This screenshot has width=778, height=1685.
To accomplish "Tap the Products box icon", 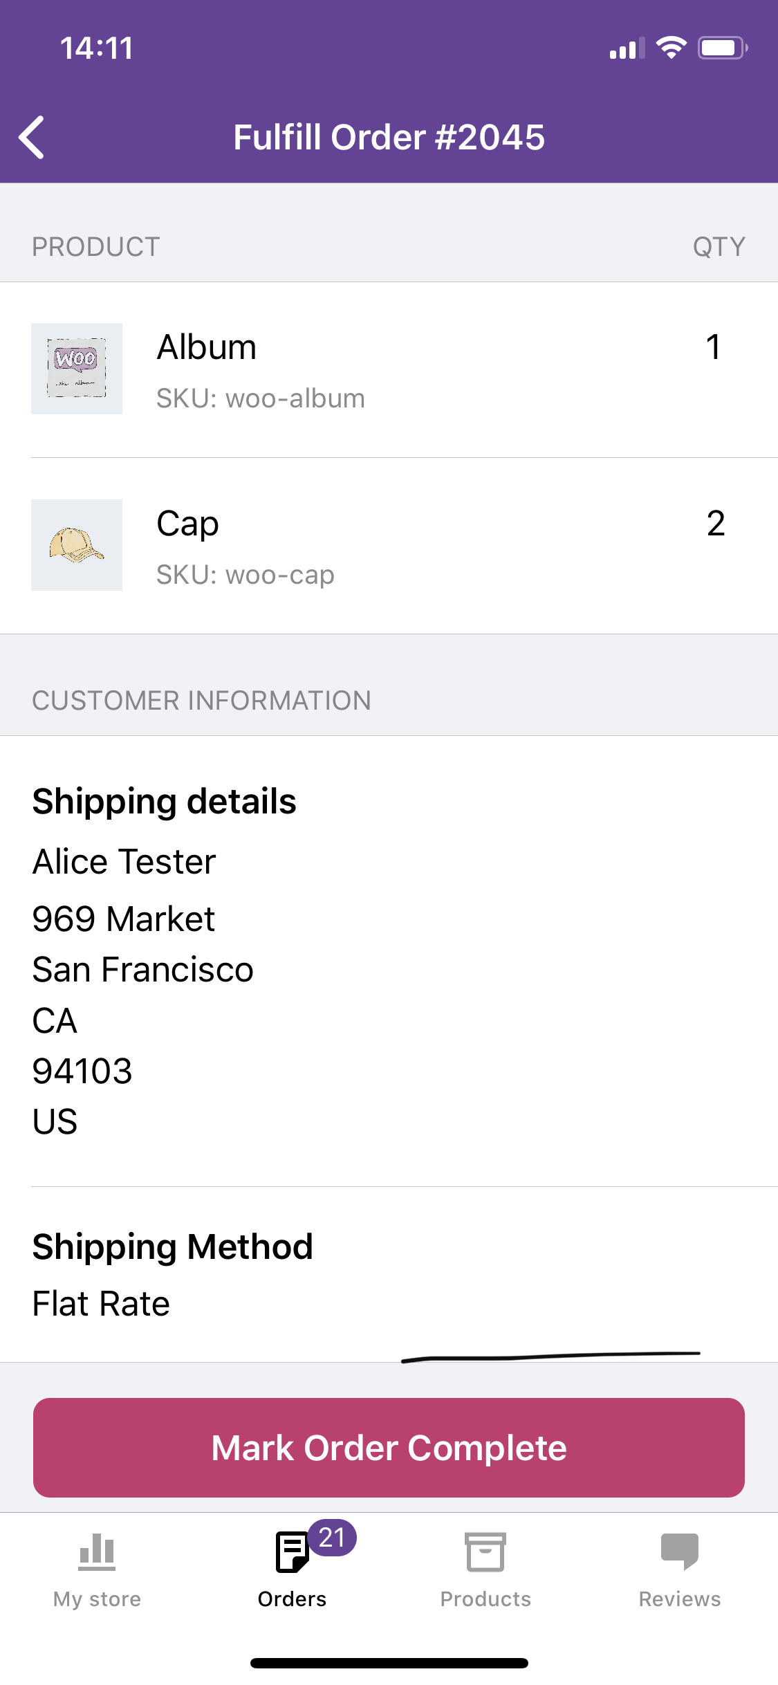I will 485,1552.
